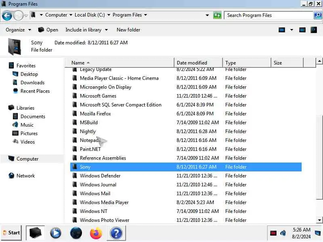The image size is (323, 242).
Task: Focus the Search Program Files field
Action: pos(268,15)
